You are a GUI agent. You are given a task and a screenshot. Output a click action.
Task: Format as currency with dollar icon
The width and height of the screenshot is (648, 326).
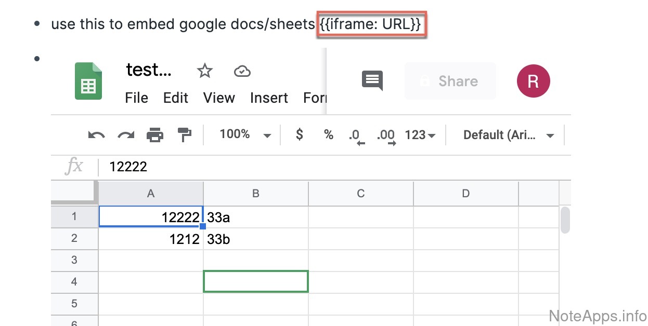pyautogui.click(x=299, y=134)
